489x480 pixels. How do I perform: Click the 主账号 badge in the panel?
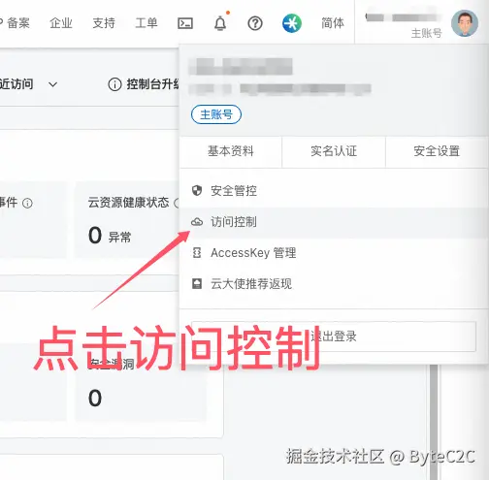(x=216, y=114)
